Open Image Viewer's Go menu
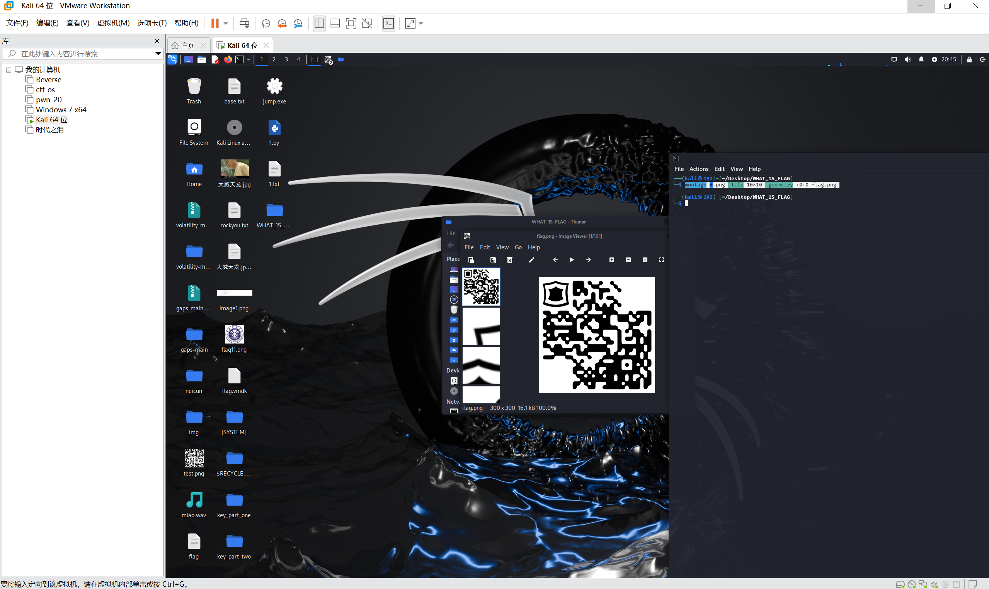Screen dimensions: 989x589 pos(518,247)
